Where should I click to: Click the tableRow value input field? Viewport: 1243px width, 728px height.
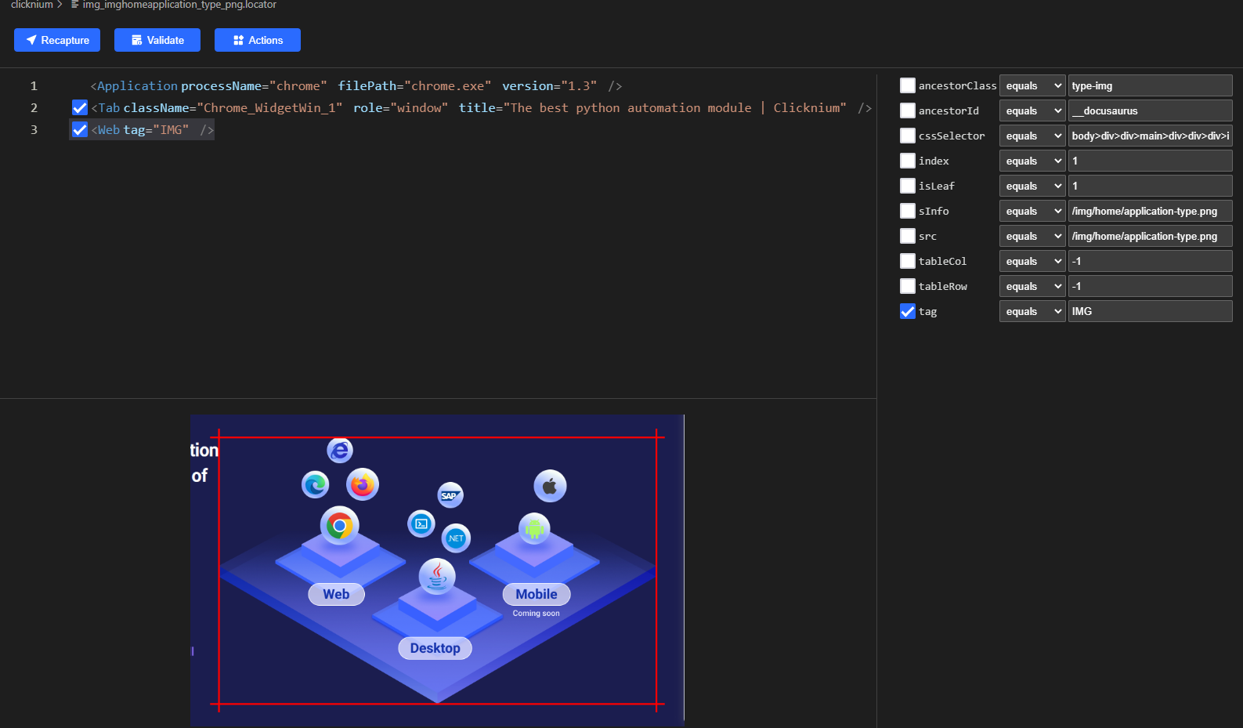[1150, 286]
